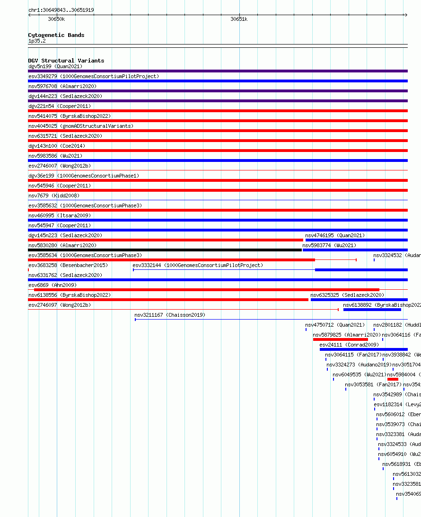
Task: Open dgv143n100 (Coe2014) variant
Action: pyautogui.click(x=57, y=145)
